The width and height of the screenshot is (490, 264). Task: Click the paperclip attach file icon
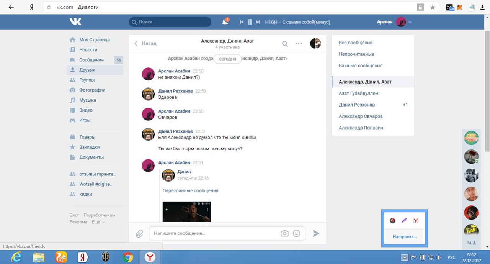point(139,233)
